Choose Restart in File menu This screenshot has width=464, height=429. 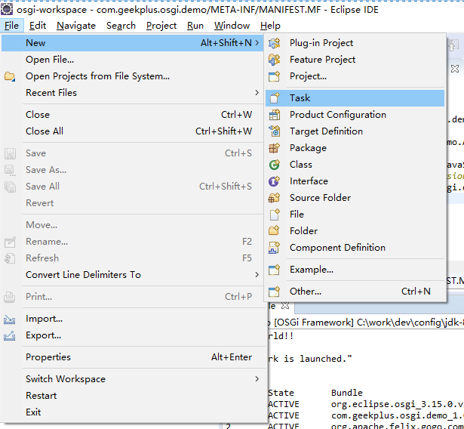tap(132, 396)
